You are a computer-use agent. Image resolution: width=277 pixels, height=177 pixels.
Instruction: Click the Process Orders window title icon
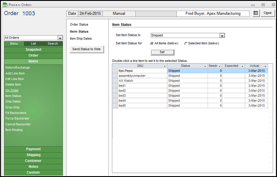(x=4, y=4)
